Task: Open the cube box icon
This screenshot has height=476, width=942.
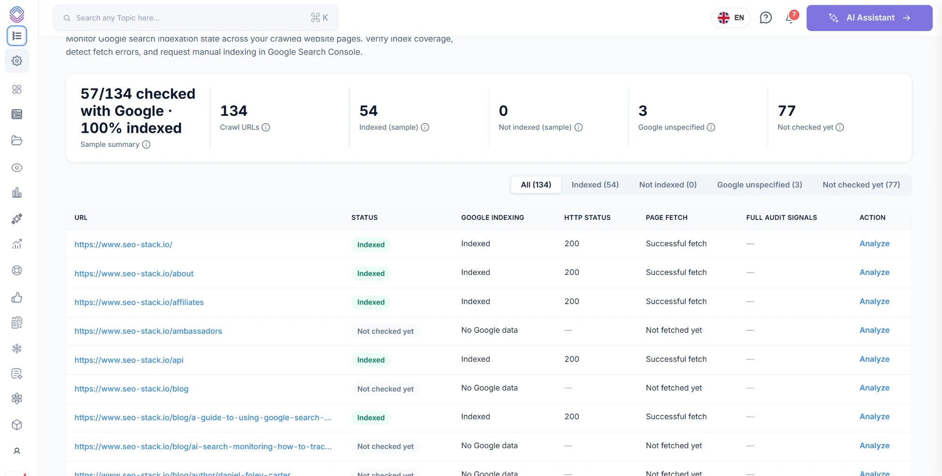Action: tap(17, 425)
